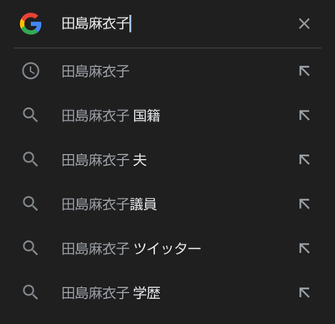
Task: Fill arrow beside 田島麻衣子 学歴
Action: 304,293
